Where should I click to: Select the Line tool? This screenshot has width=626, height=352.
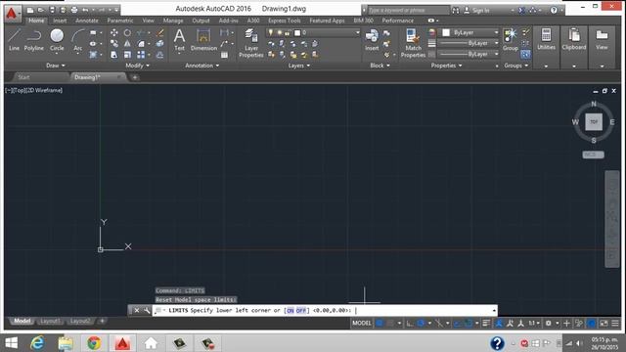[x=14, y=39]
